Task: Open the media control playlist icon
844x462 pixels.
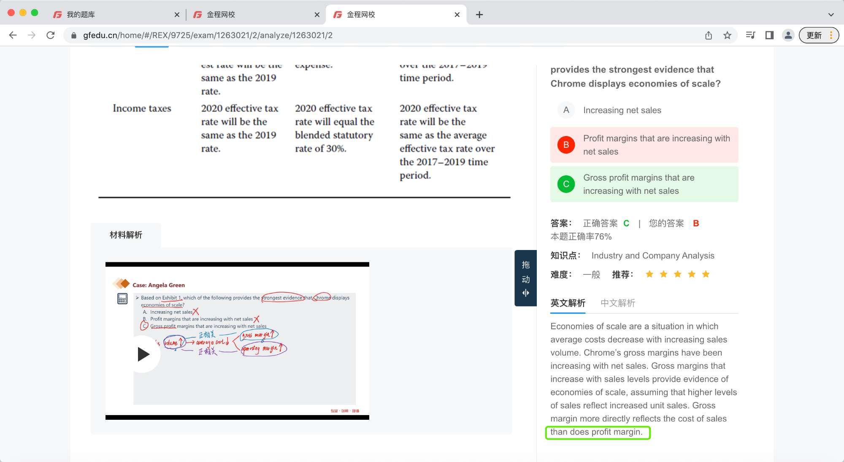Action: (750, 35)
